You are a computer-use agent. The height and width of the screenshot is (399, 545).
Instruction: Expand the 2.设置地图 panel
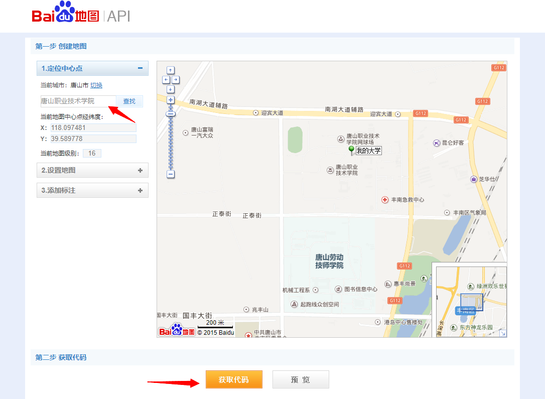coord(92,170)
